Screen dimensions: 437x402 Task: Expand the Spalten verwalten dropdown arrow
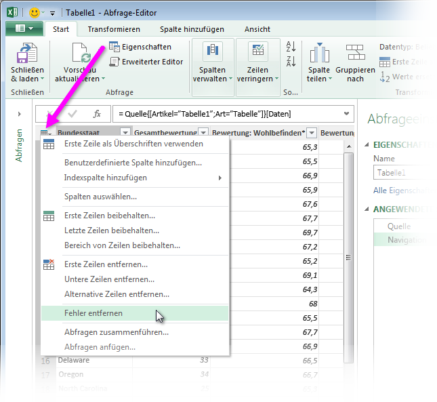point(230,79)
